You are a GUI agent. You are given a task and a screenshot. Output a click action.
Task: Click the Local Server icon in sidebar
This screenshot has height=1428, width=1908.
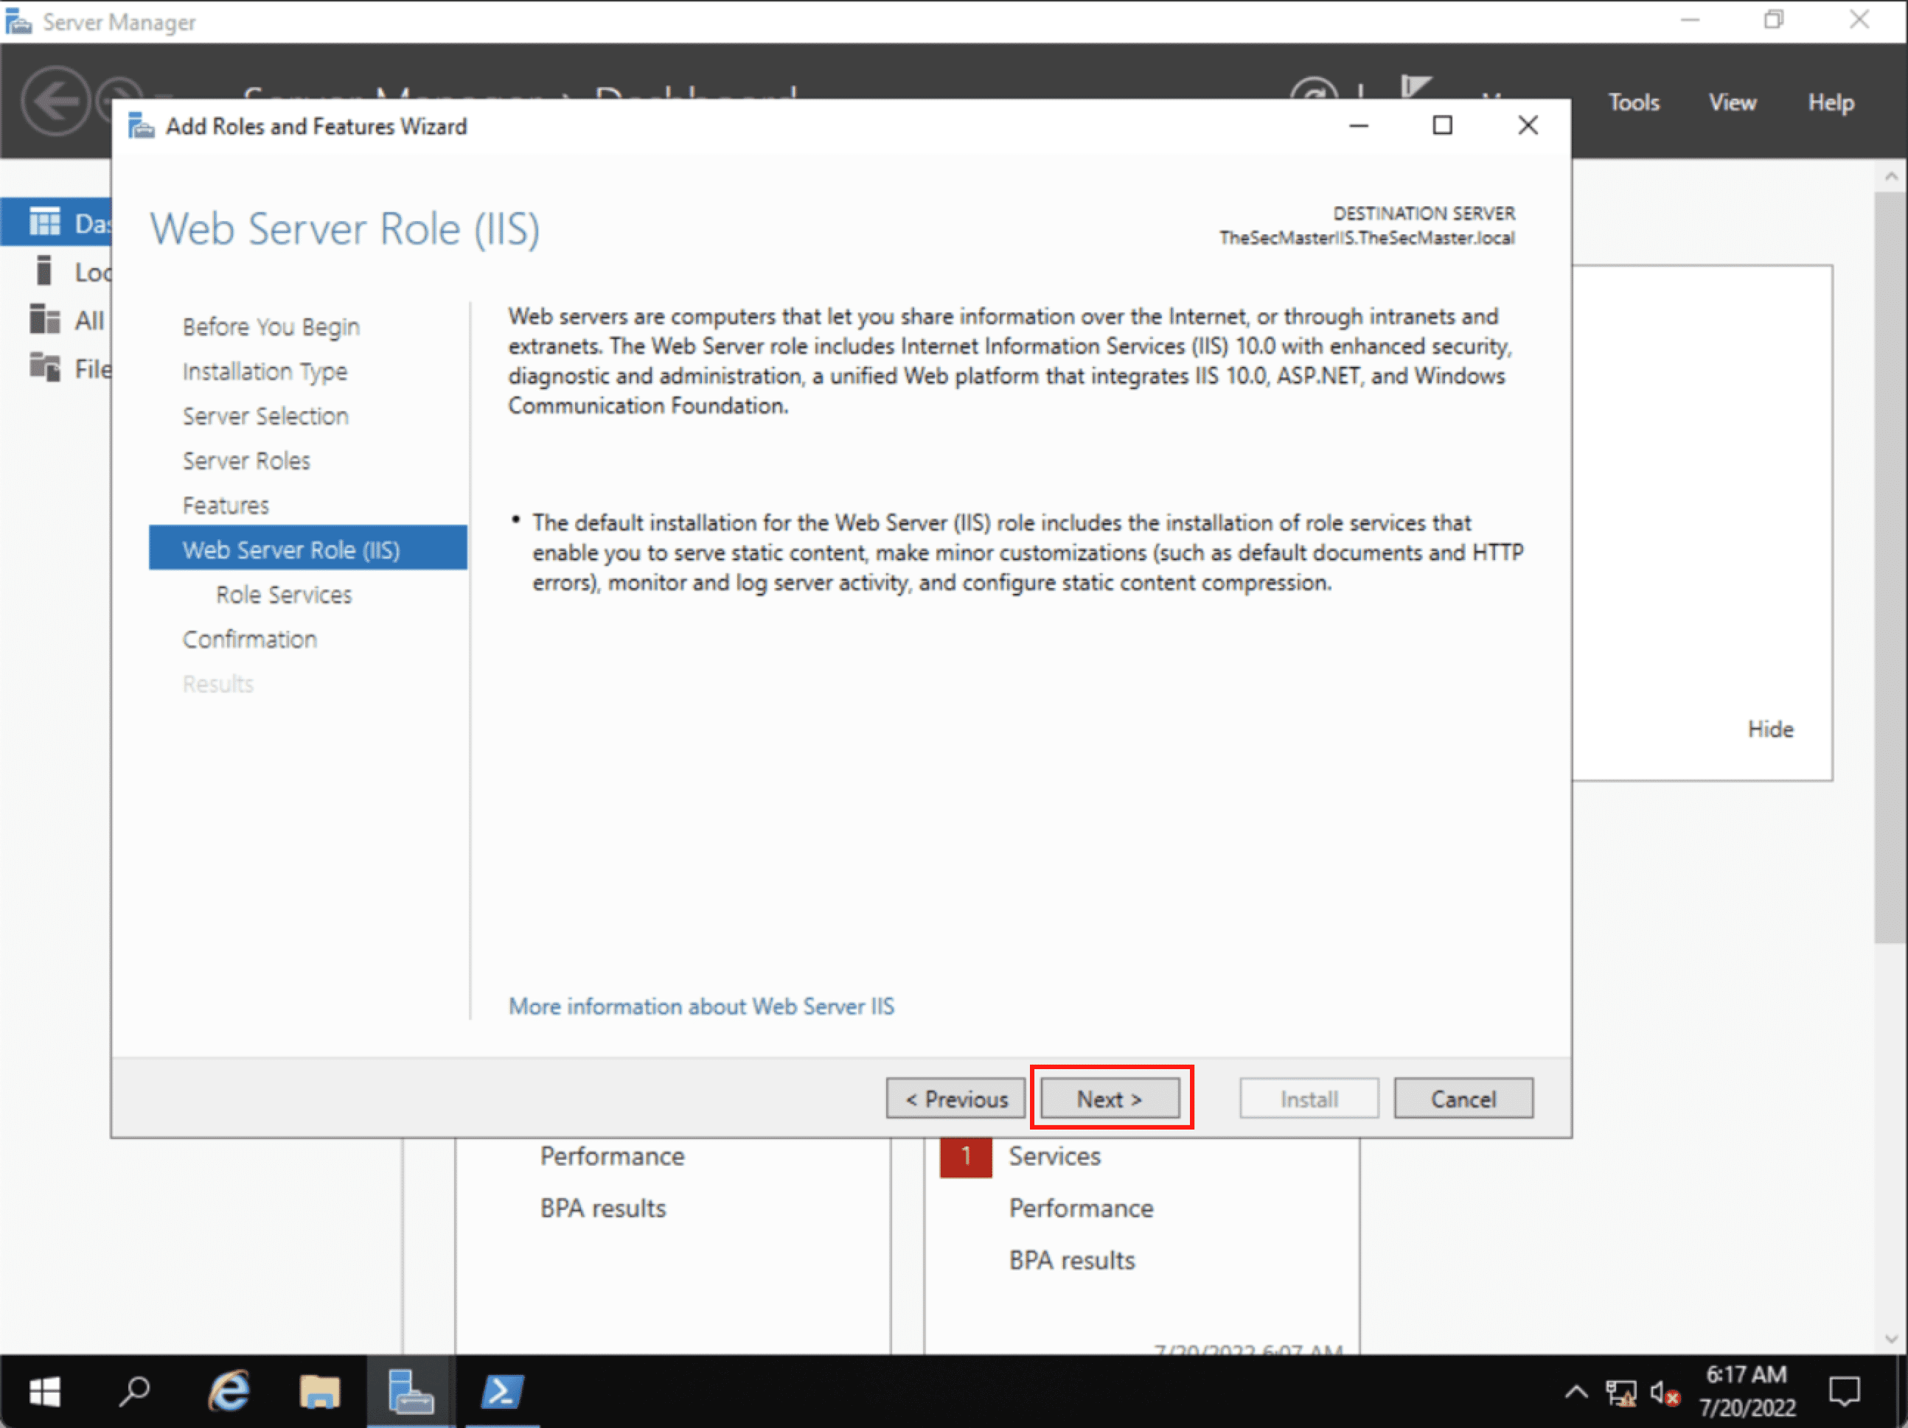[x=44, y=270]
